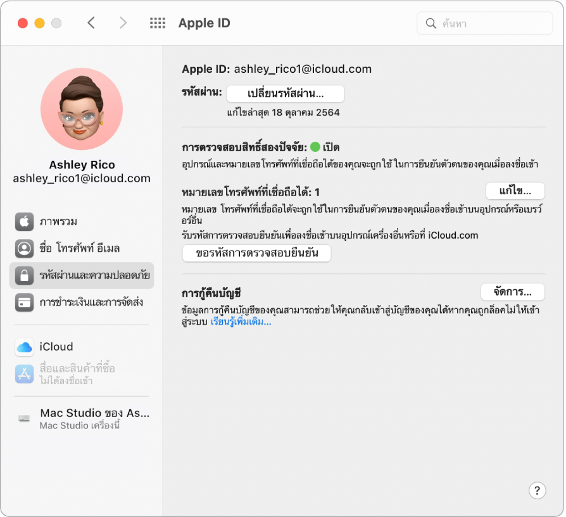Click the เปลี่ยนรหัสผ่าน... button
Screen dimensions: 566x517
tap(286, 94)
